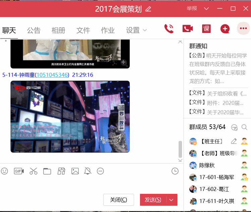Start a group voice call
Screen dimensions: 251x212
[169, 29]
